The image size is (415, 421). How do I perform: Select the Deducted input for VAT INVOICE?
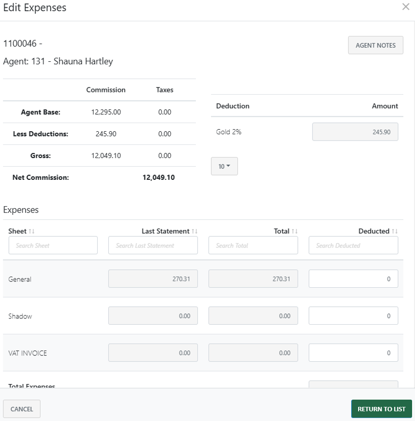coord(353,352)
